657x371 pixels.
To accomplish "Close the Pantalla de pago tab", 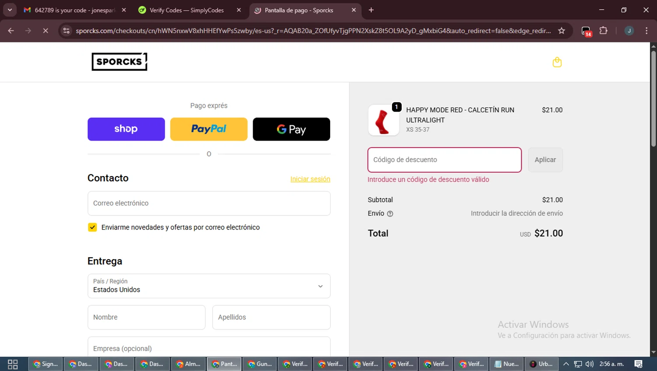I will pyautogui.click(x=354, y=10).
